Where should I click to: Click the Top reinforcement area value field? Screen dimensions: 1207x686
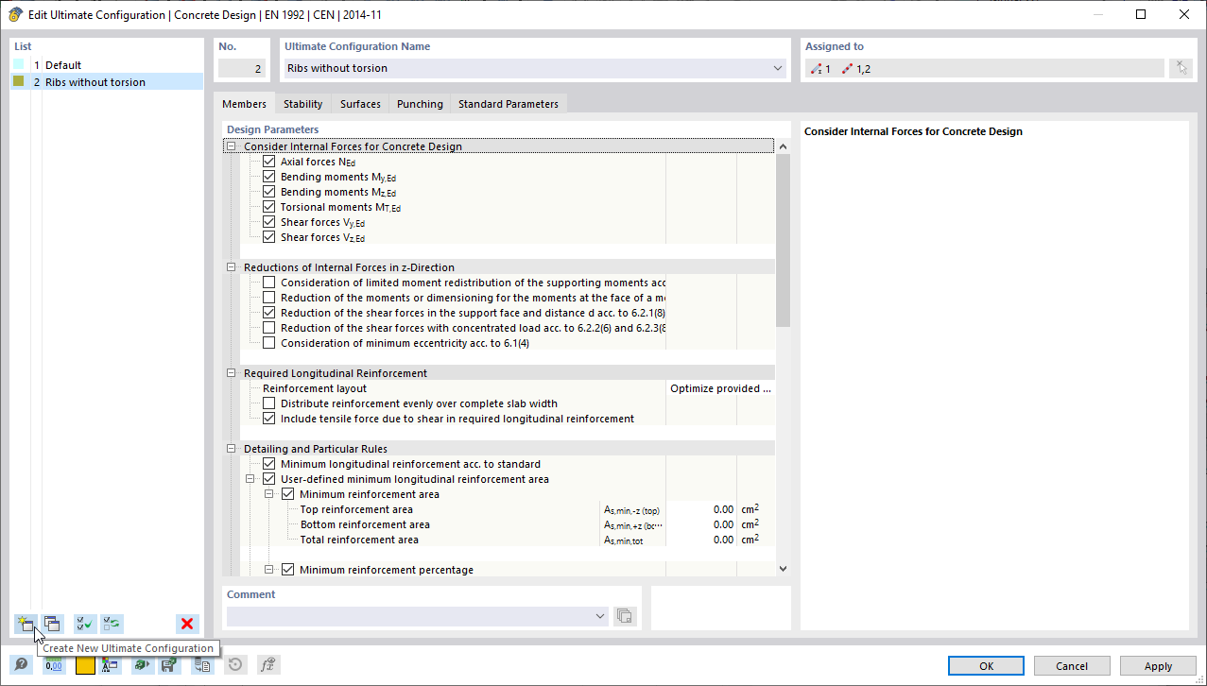click(x=701, y=509)
